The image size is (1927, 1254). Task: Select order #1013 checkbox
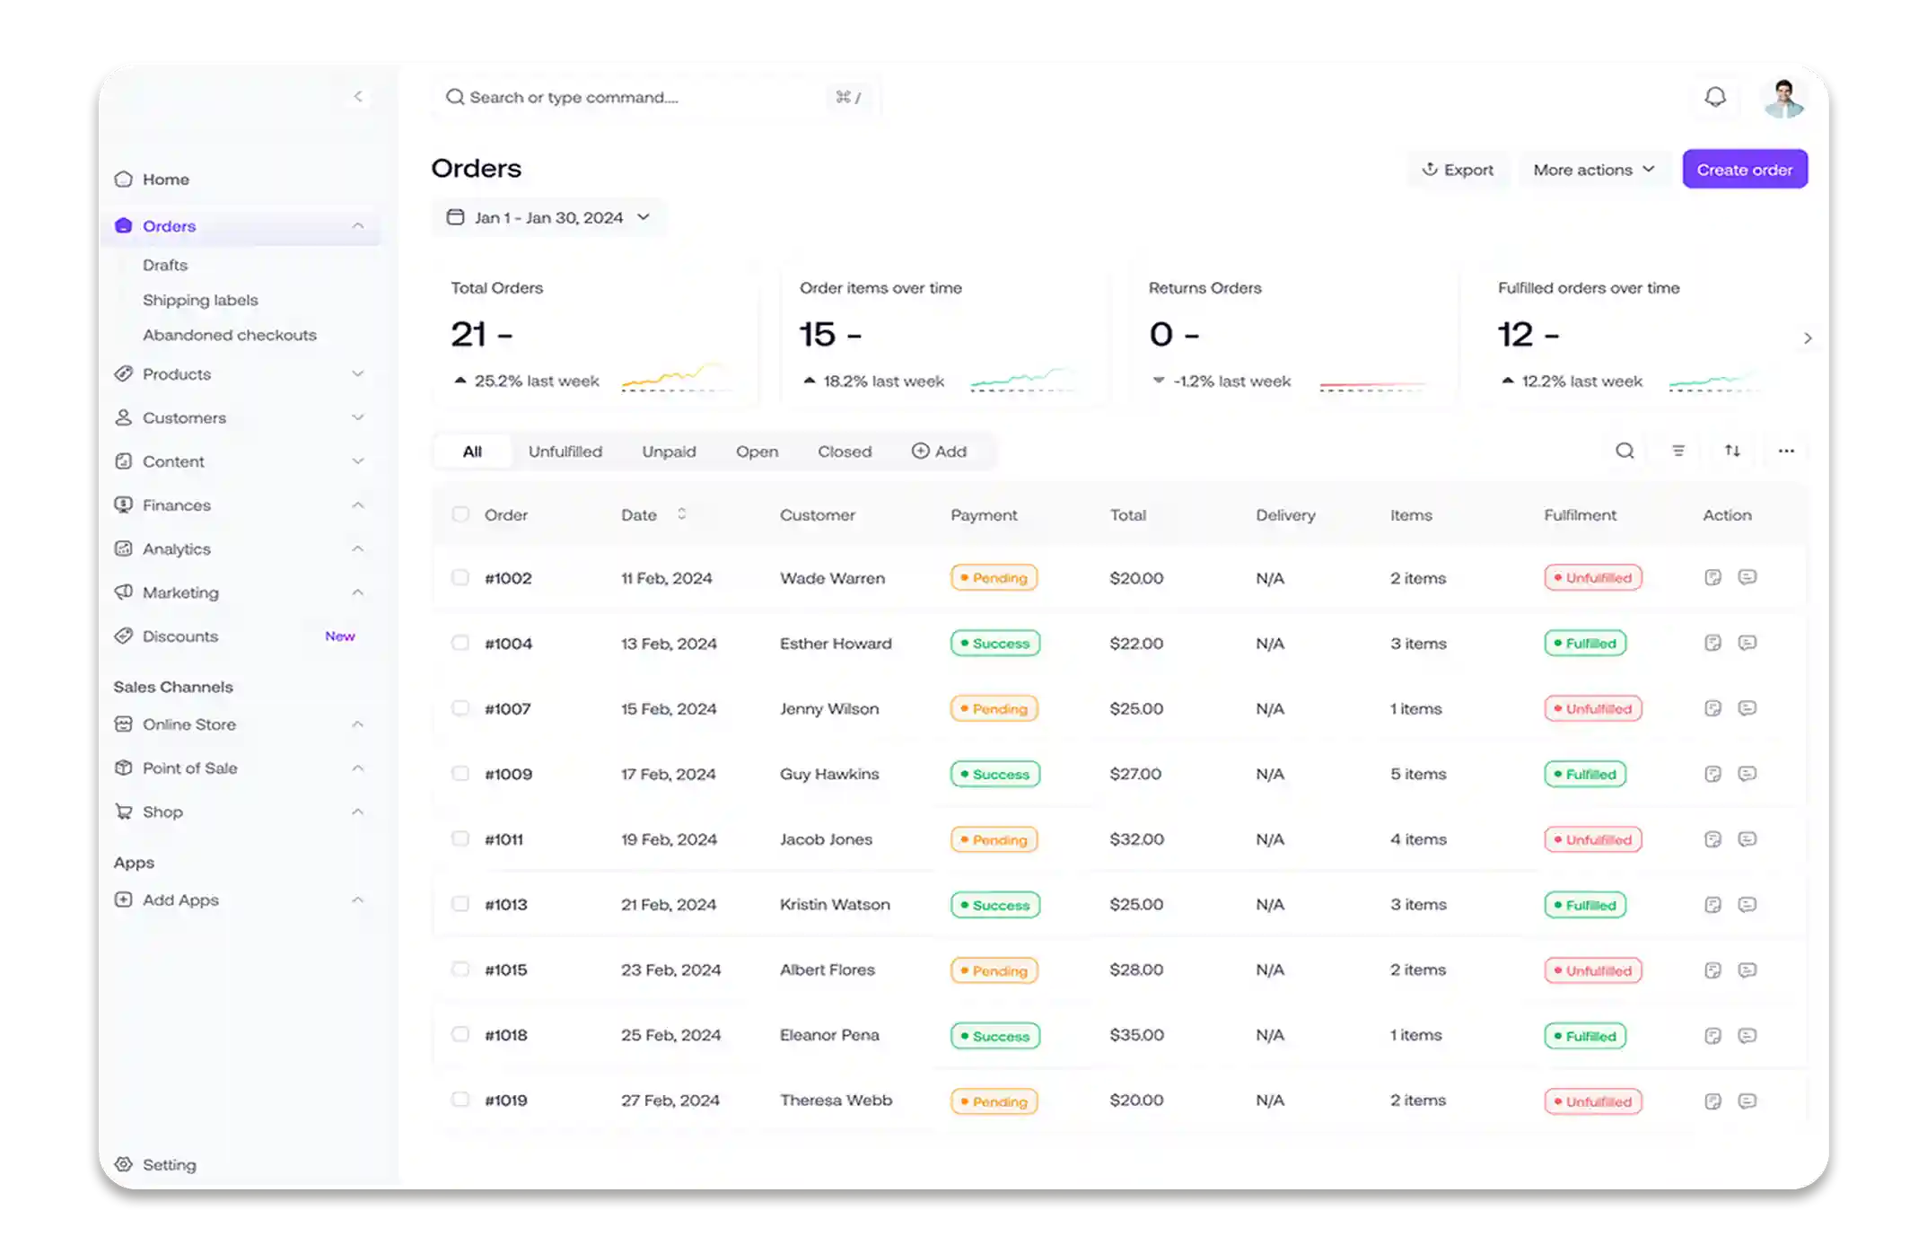pyautogui.click(x=460, y=904)
